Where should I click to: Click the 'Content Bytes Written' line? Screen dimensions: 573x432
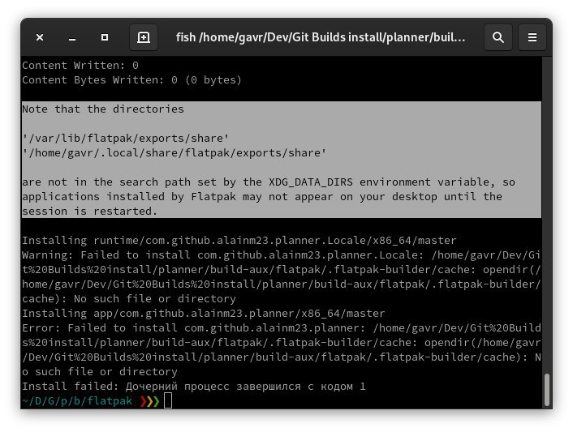click(131, 80)
